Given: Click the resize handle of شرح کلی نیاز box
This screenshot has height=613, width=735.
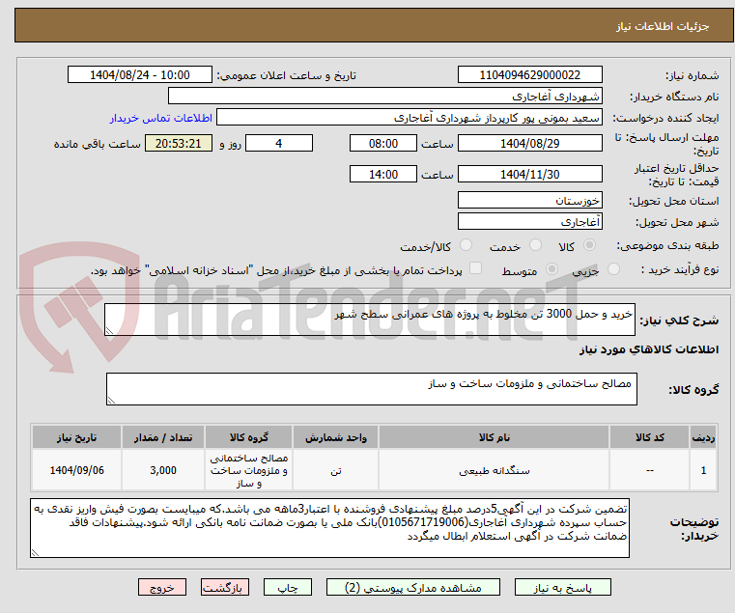Looking at the screenshot, I should click(109, 331).
